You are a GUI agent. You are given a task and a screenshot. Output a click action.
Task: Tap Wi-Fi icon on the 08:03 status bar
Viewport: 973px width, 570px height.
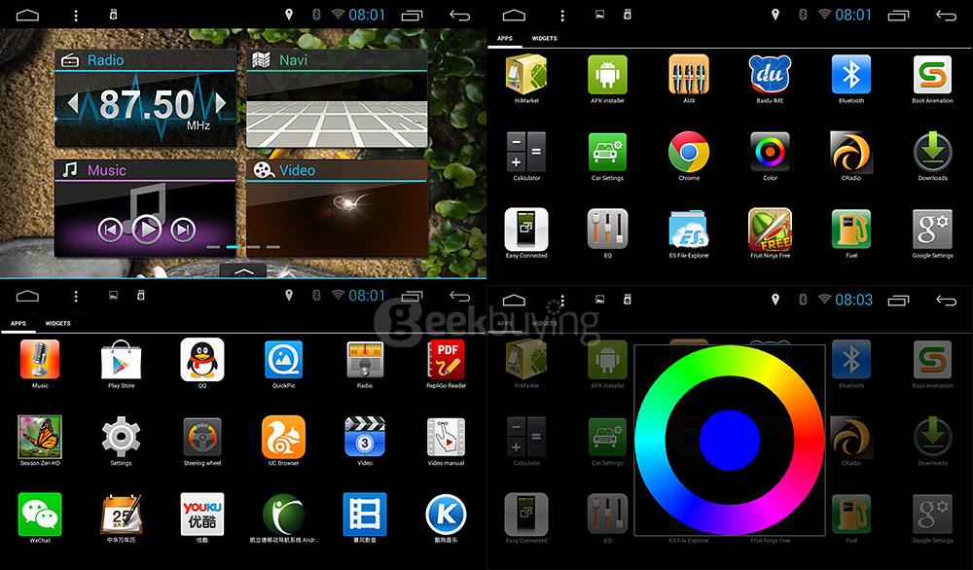[824, 300]
